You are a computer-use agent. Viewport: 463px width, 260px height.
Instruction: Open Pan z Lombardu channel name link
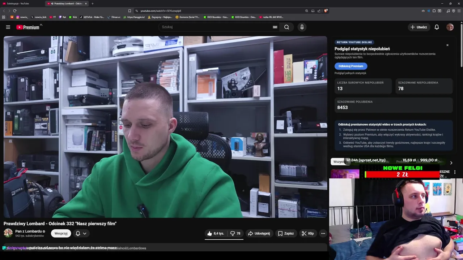[x=28, y=231]
